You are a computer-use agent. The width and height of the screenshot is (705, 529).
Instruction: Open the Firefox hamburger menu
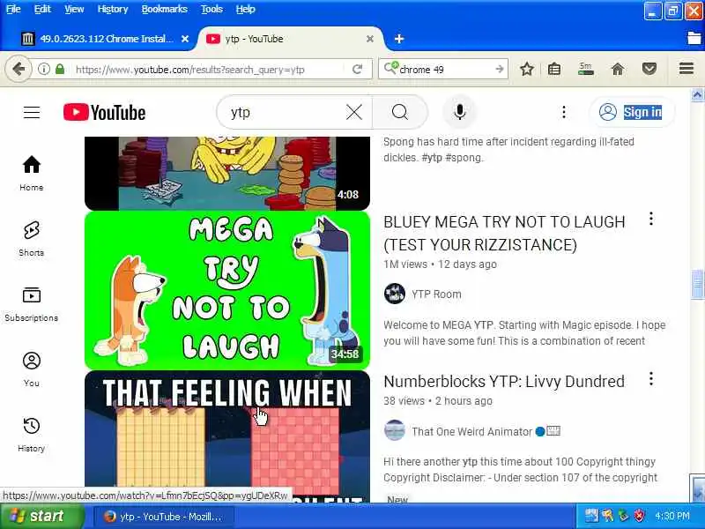point(686,69)
